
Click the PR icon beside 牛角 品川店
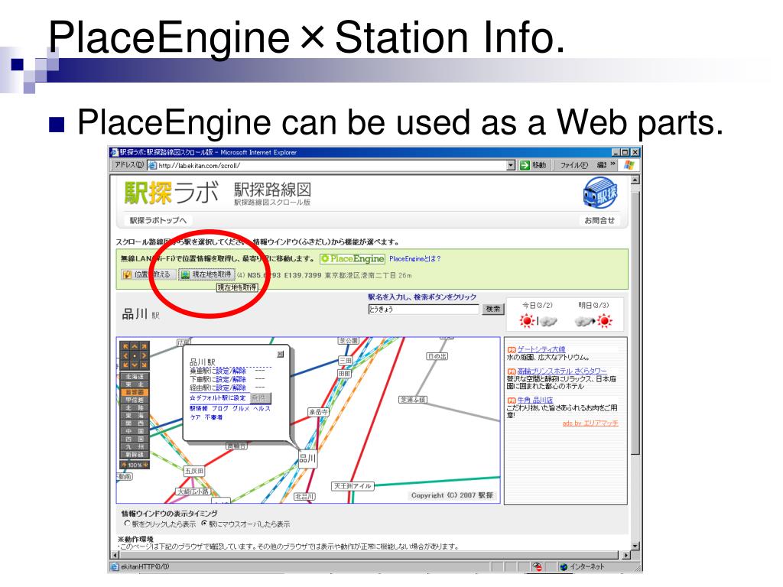coord(512,401)
